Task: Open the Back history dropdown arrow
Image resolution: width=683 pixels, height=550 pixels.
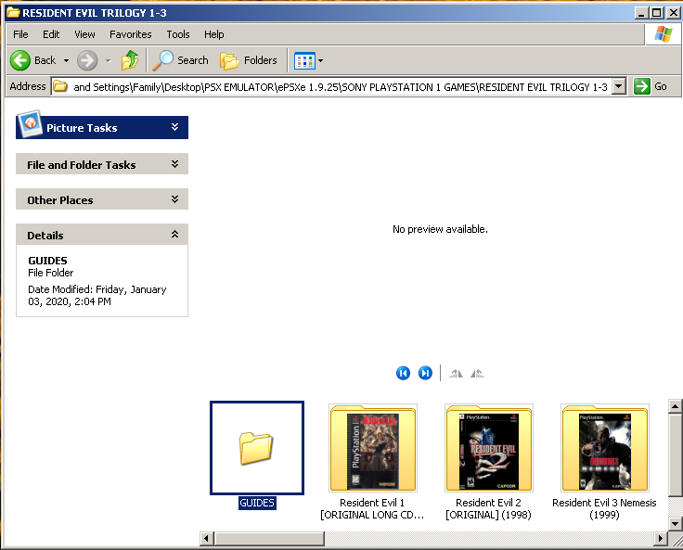Action: 66,60
